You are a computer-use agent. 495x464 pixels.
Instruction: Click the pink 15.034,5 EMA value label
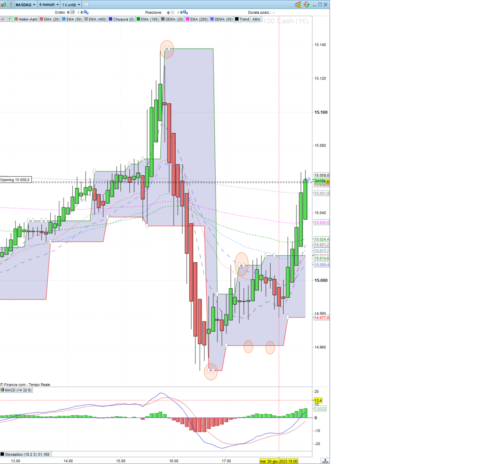point(322,223)
